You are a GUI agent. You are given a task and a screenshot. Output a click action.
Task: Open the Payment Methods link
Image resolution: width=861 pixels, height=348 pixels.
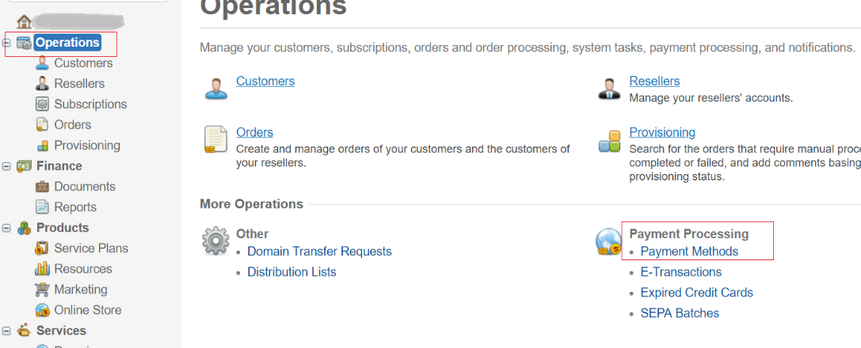coord(690,252)
